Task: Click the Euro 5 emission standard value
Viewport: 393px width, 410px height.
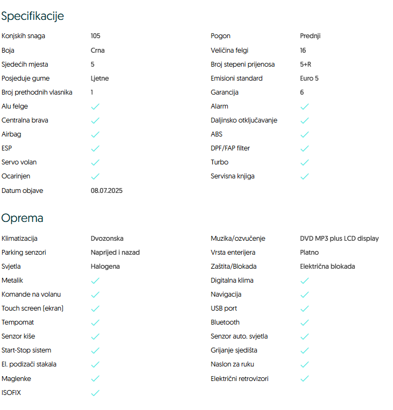Action: click(309, 78)
